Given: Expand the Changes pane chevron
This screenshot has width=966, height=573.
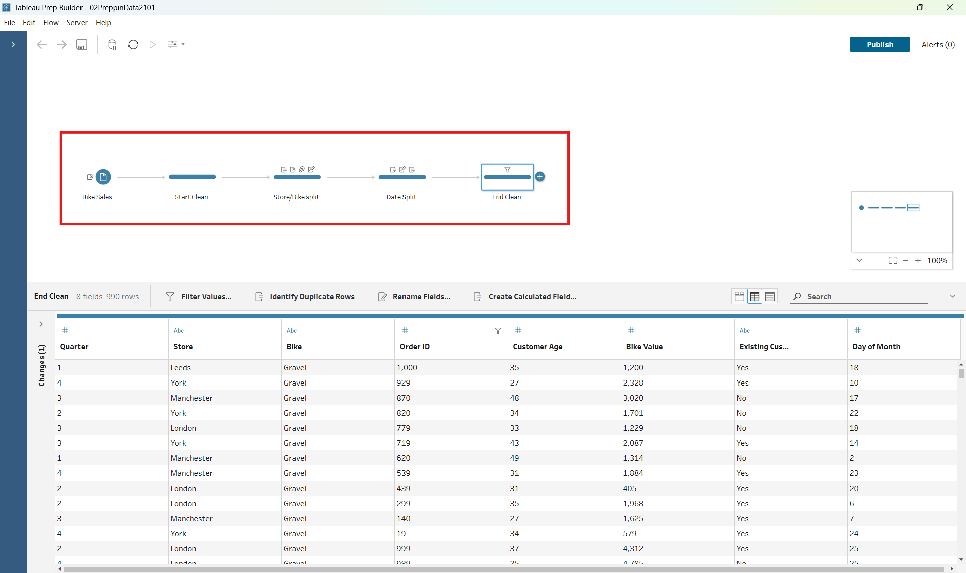Looking at the screenshot, I should pos(41,324).
